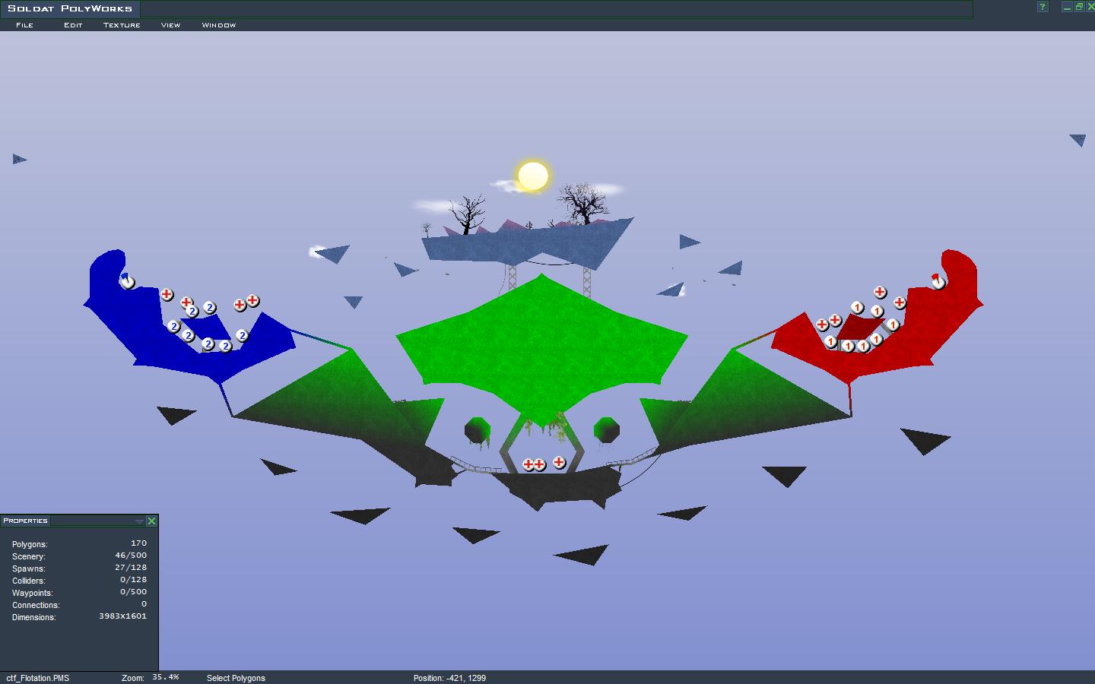Select the leftmost Team 2 spawn marker
The image size is (1095, 684).
click(174, 327)
